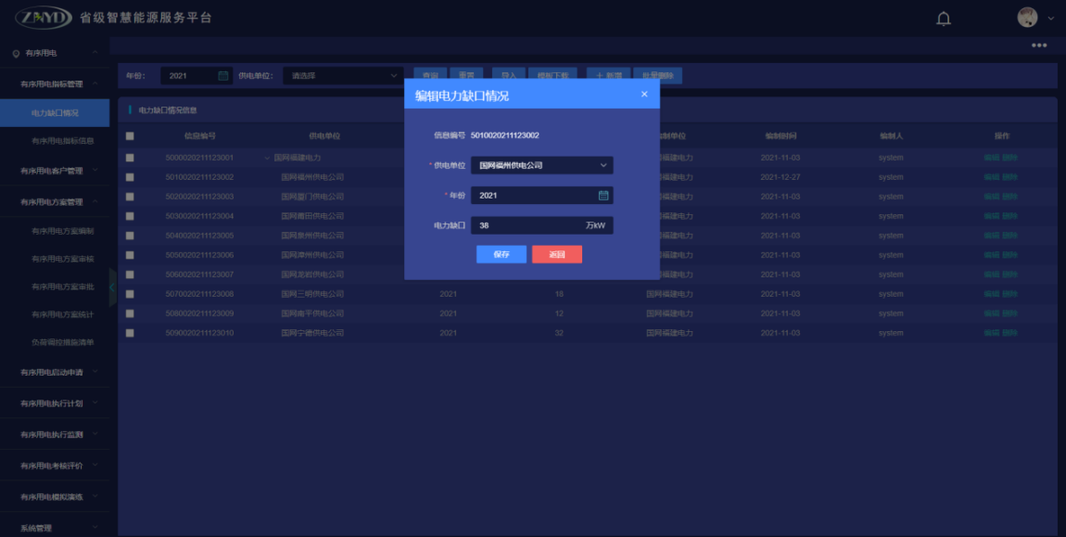Check the row 5060020211123007 checkbox
Viewport: 1066px width, 537px height.
130,275
